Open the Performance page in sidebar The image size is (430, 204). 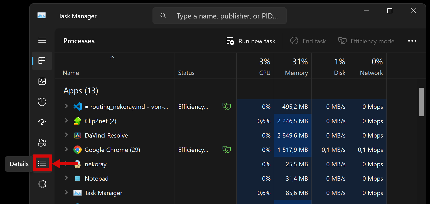(x=42, y=81)
